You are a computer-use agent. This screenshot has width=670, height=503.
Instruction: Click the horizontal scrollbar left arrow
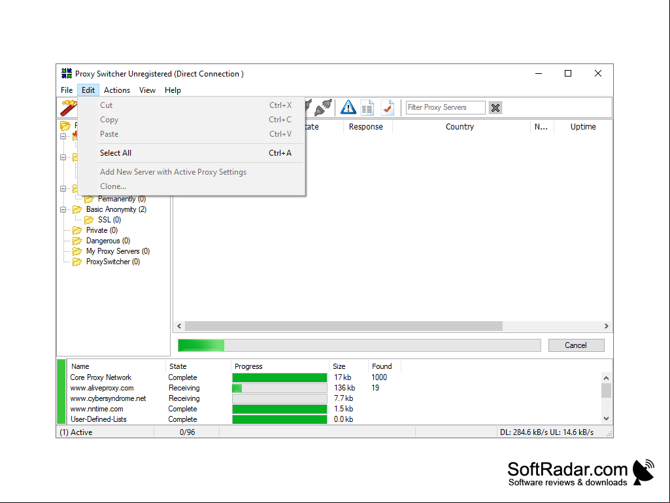coord(180,326)
